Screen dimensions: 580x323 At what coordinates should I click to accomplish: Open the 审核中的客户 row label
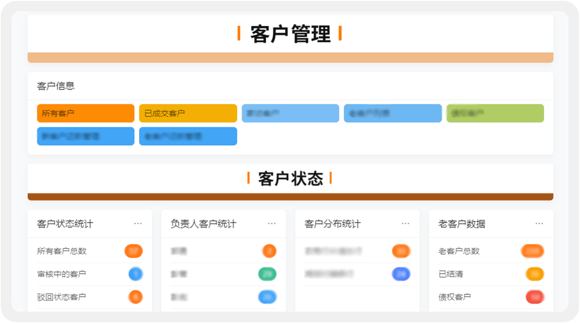click(61, 274)
